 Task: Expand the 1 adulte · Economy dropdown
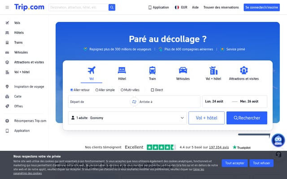point(127,118)
